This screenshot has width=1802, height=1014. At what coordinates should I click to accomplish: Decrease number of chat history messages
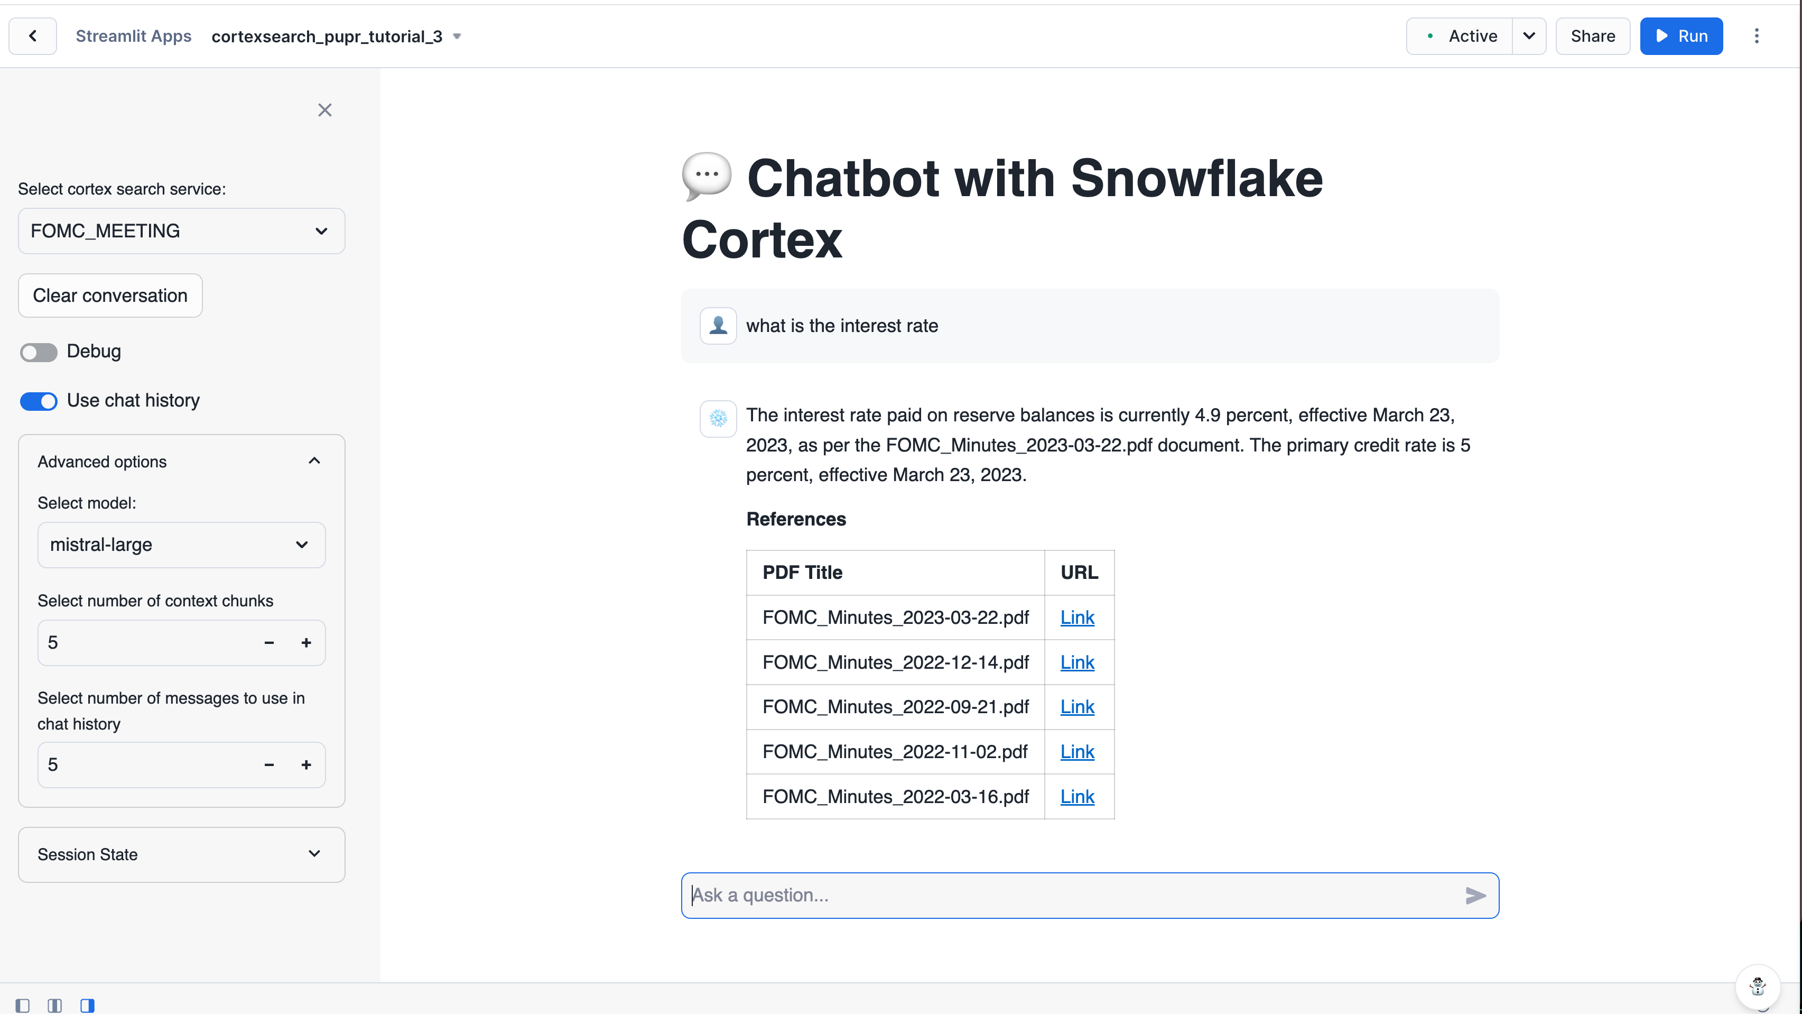click(x=270, y=765)
